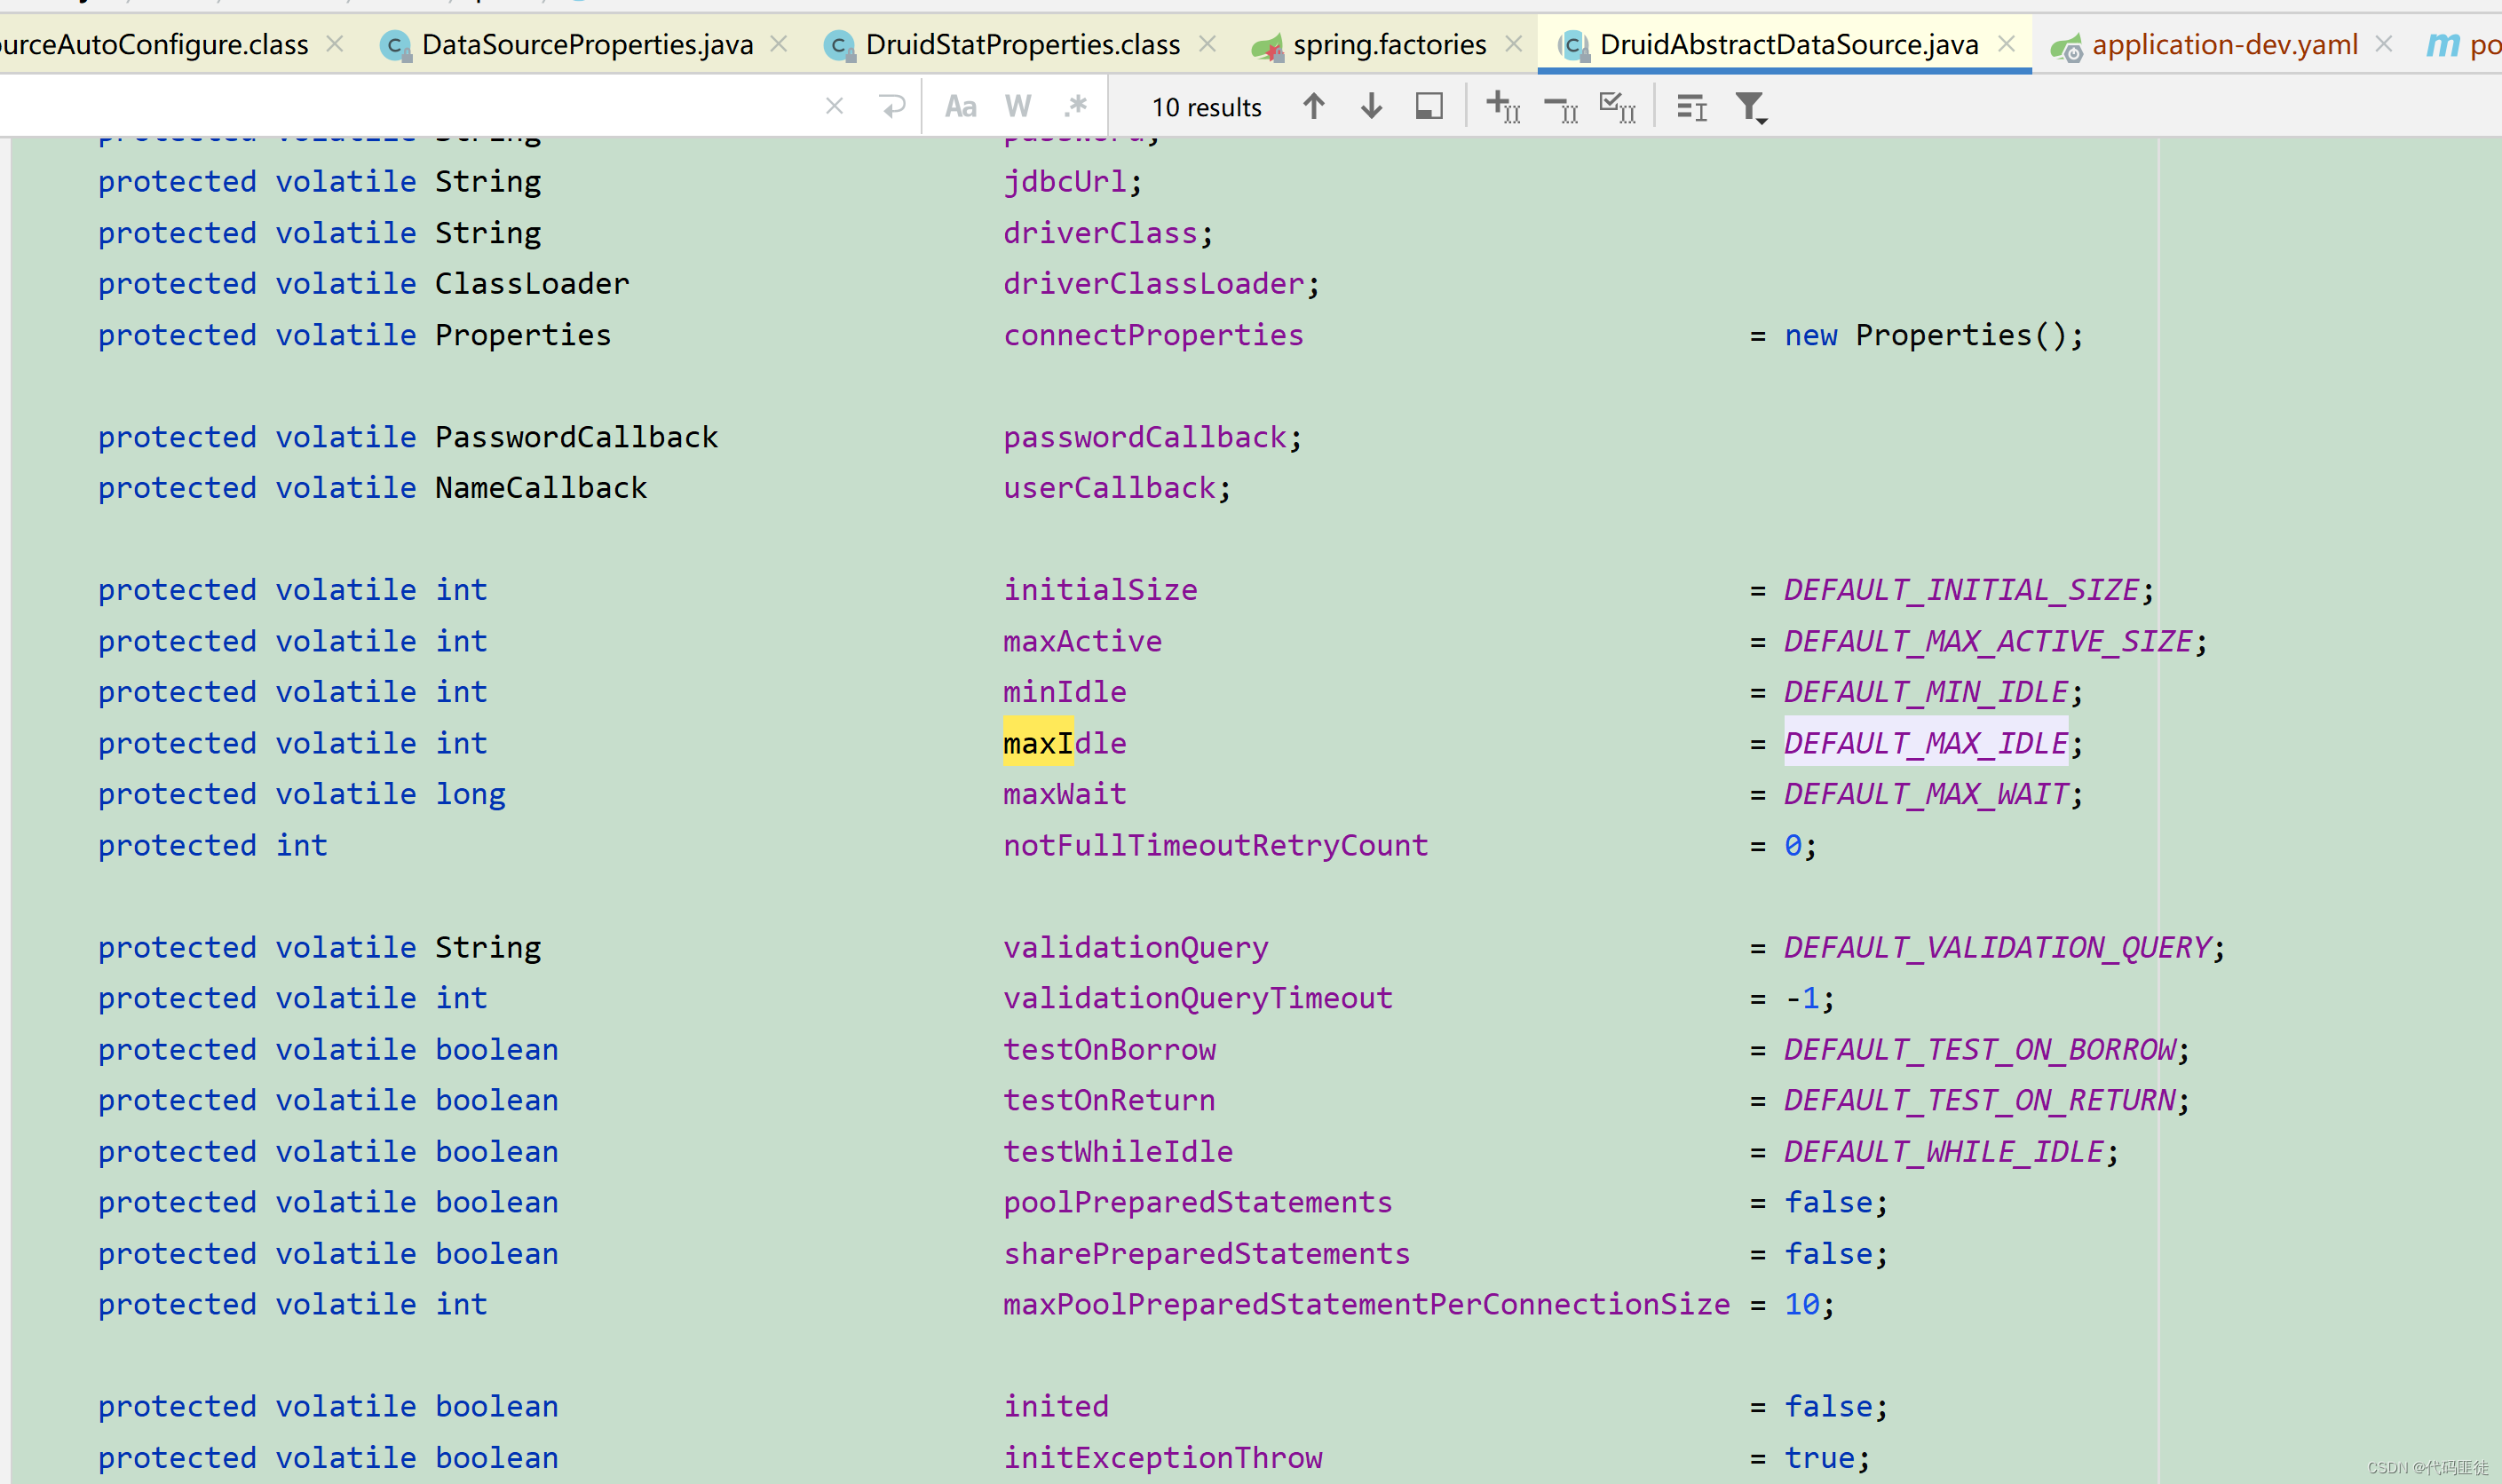Switch to spring.factories tab
2502x1484 pixels.
click(1389, 44)
